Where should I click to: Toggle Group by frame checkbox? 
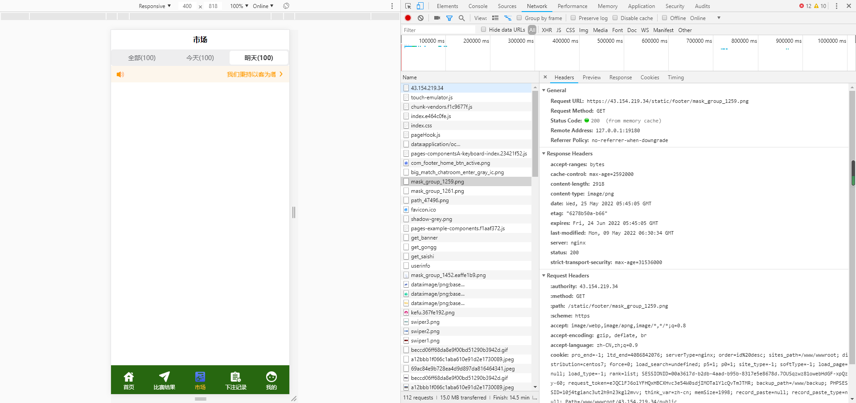click(519, 18)
